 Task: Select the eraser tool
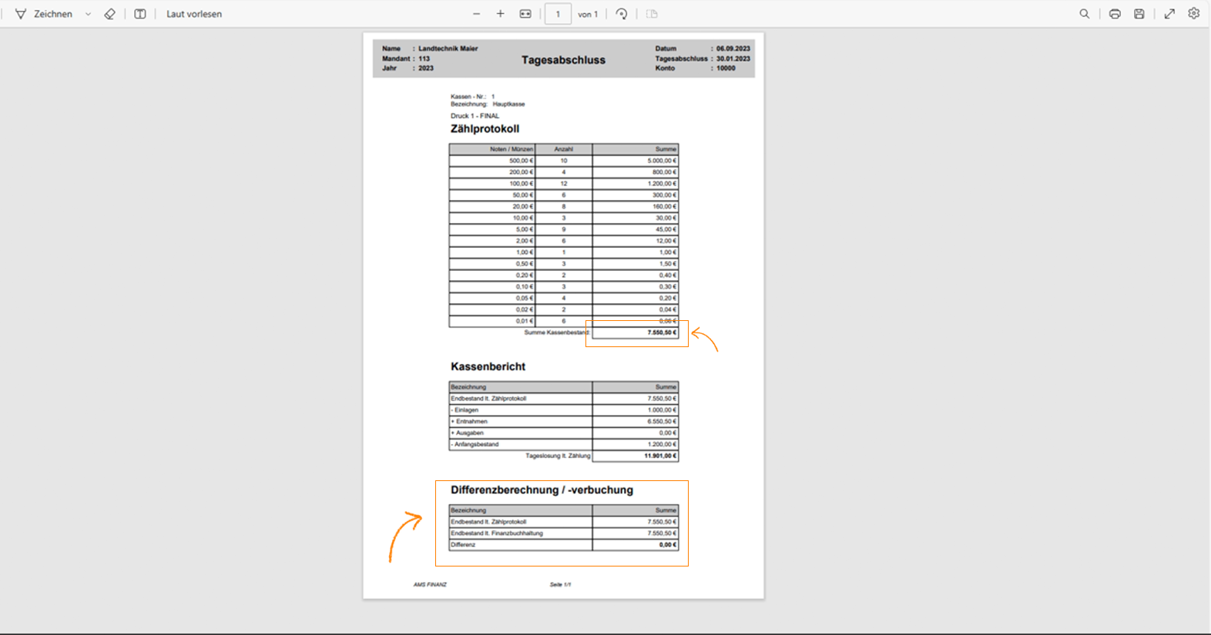(110, 14)
